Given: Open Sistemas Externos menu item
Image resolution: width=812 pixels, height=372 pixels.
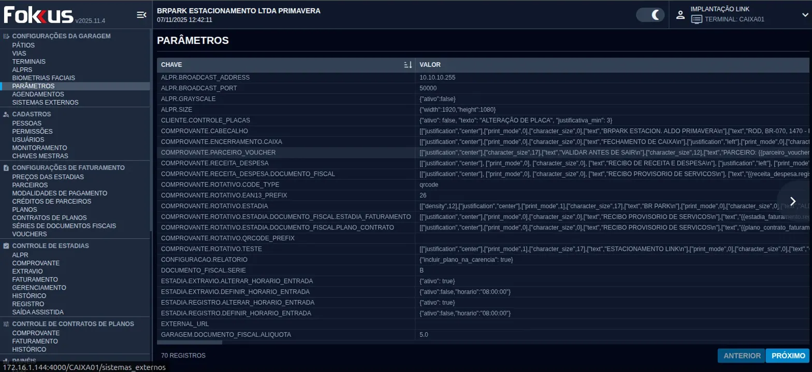Looking at the screenshot, I should (46, 103).
